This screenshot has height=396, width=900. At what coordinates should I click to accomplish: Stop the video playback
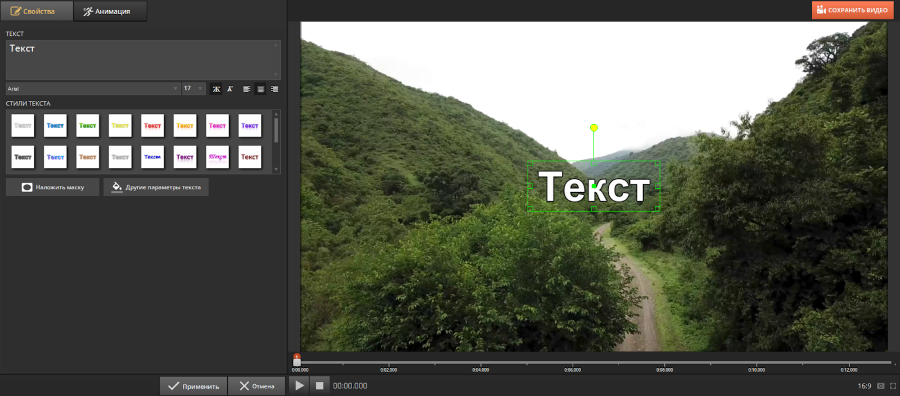coord(319,386)
